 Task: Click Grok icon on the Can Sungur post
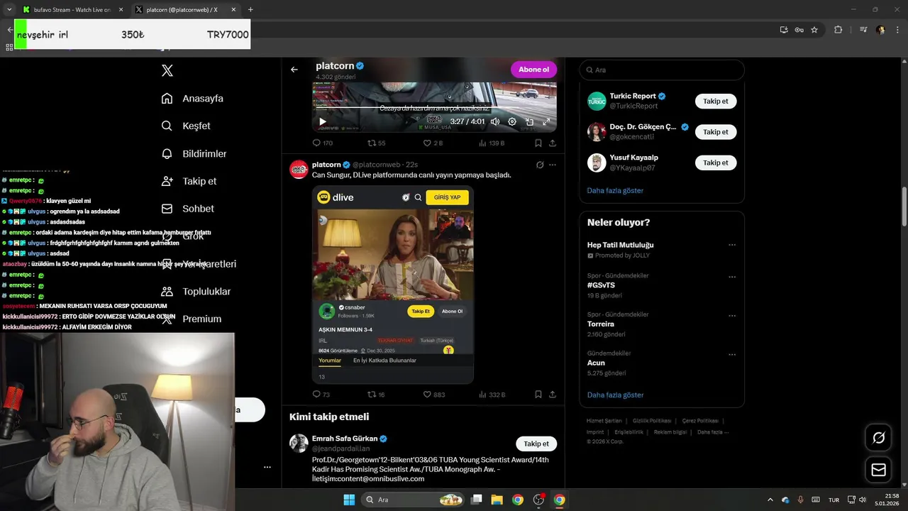[x=540, y=165]
